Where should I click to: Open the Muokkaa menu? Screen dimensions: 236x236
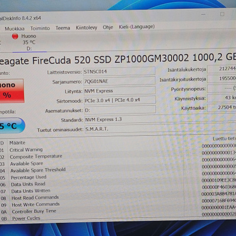pos(15,29)
